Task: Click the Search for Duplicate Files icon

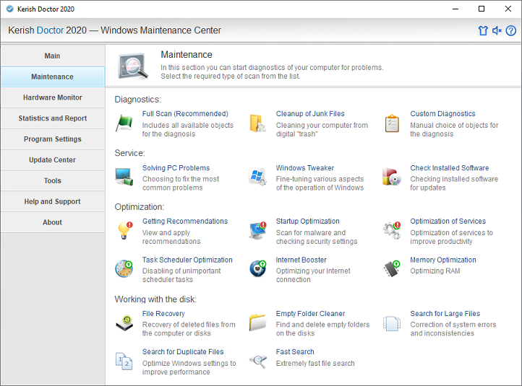Action: tap(124, 361)
